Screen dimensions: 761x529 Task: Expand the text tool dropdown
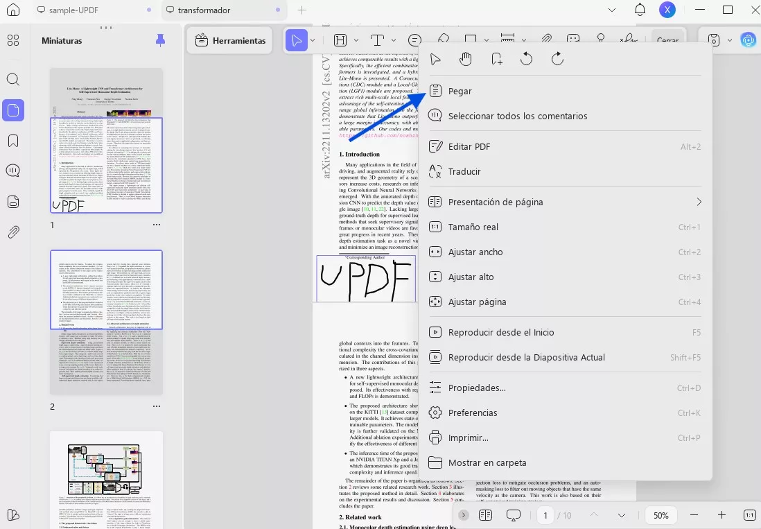(394, 40)
